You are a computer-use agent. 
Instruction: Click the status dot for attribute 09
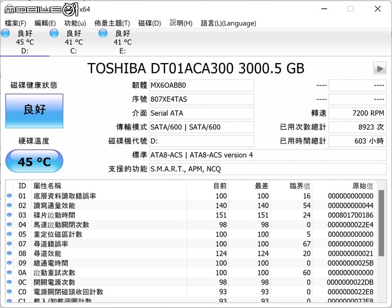tap(9, 263)
